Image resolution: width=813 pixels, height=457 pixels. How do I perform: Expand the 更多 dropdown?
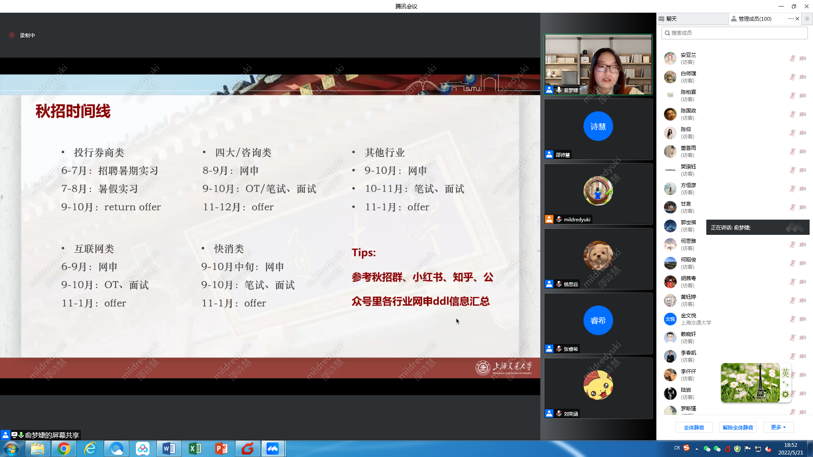click(778, 427)
